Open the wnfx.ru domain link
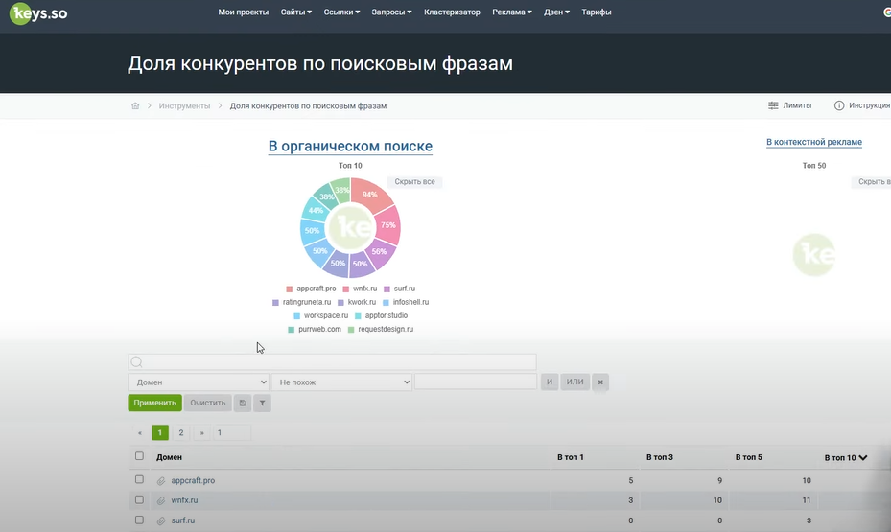 pos(185,500)
